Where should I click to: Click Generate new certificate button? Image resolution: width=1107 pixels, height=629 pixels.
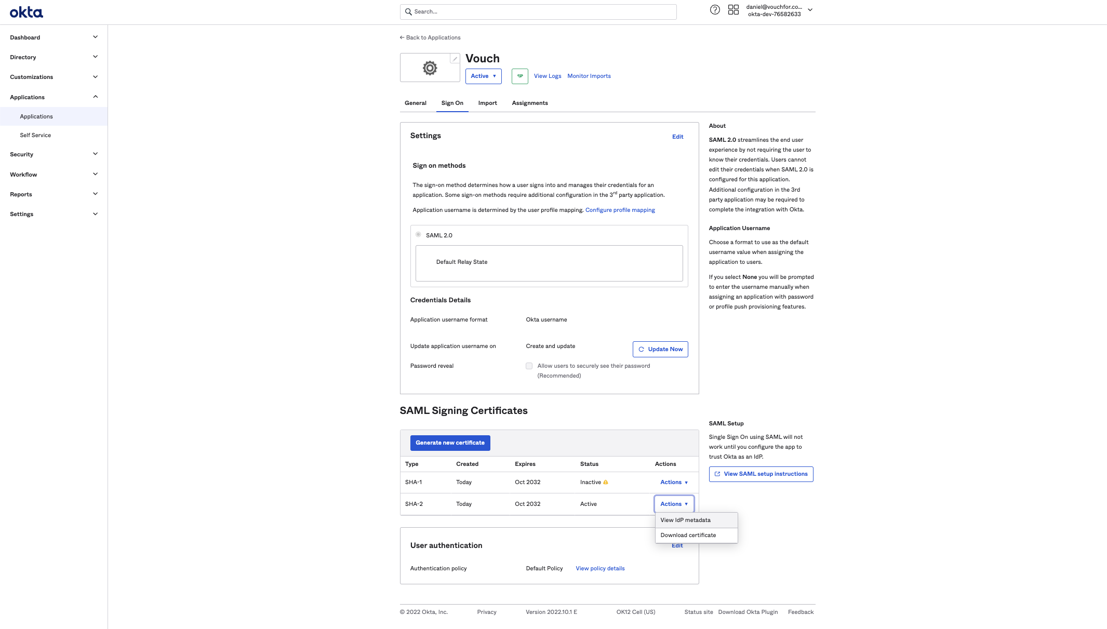point(450,443)
